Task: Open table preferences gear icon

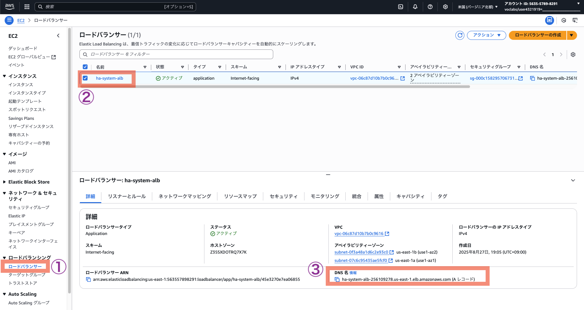Action: [x=573, y=54]
